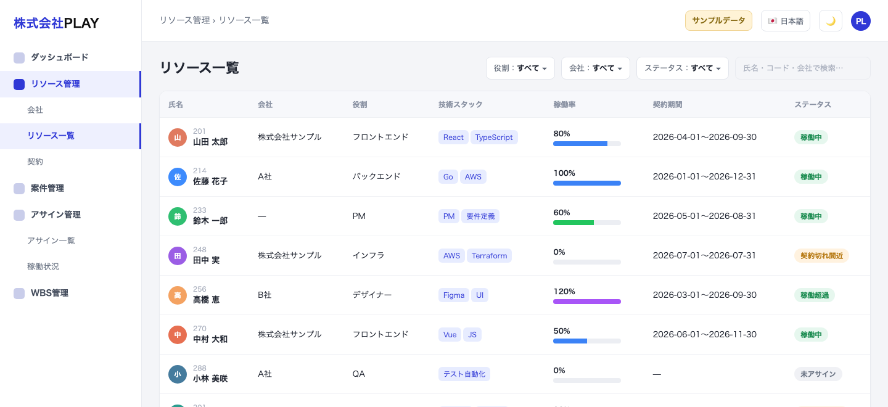
Task: Click the 株式会社PLAY logo link
Action: point(57,23)
